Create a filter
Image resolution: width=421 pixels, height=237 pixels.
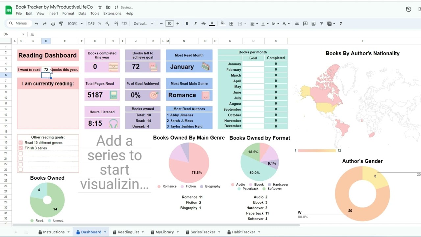point(322,24)
